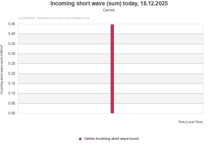
Task: Select the 0.20 y-axis tick label
Action: [12, 74]
